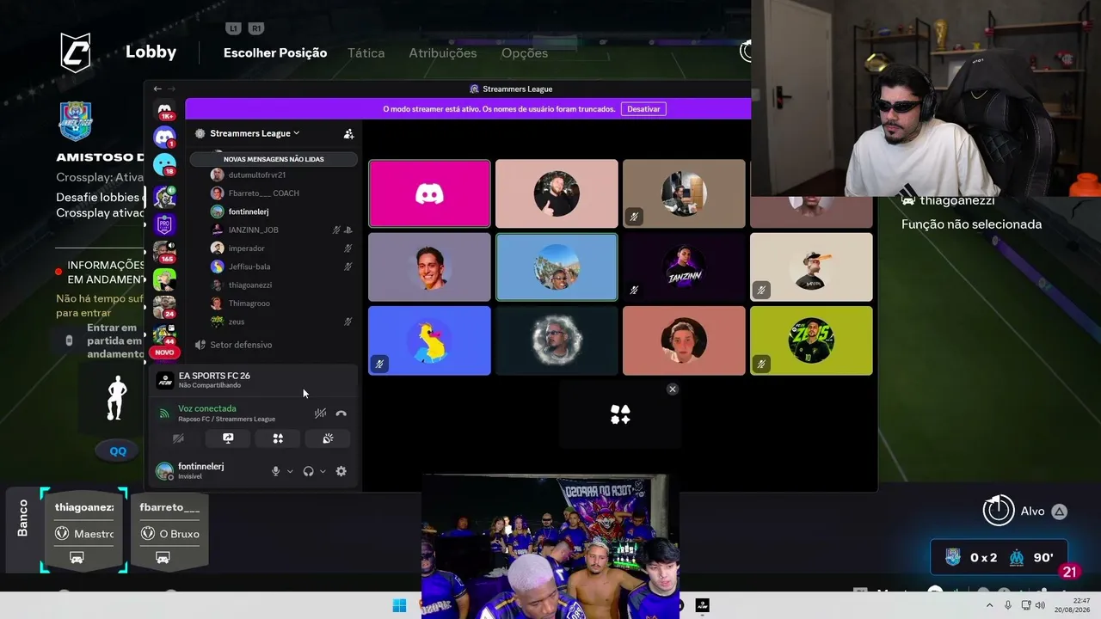
Task: Click the Setor defensivo voice channel
Action: (x=241, y=345)
